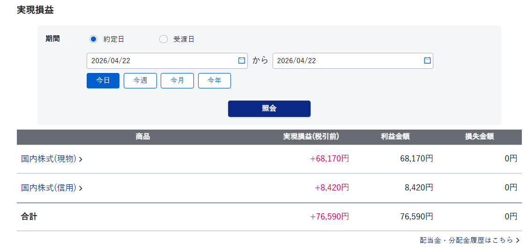Select the 受渡日 radio button
This screenshot has height=247, width=527.
(x=163, y=39)
